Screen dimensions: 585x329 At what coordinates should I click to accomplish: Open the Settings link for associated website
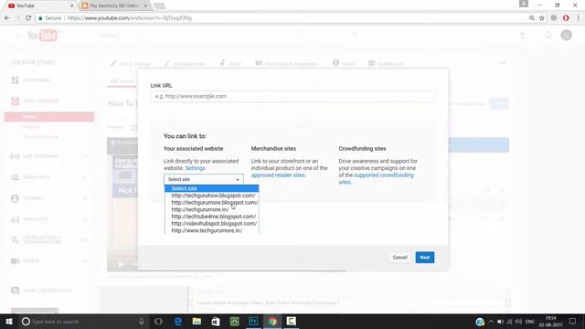tap(195, 168)
